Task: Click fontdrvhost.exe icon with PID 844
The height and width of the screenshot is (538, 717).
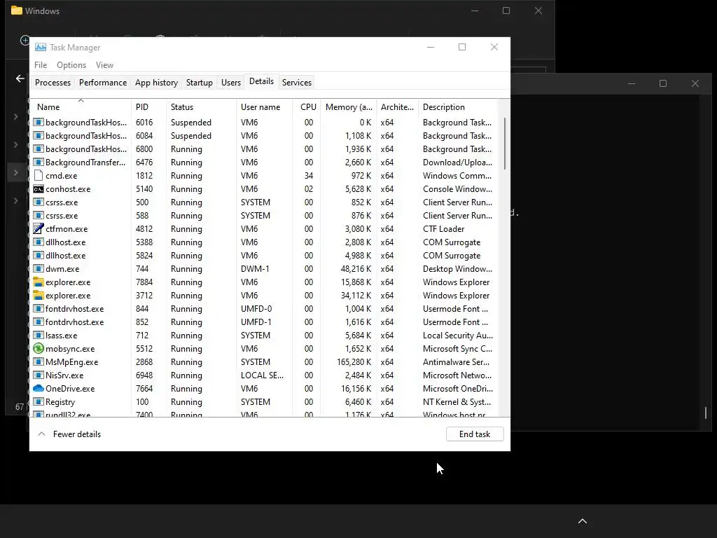Action: [39, 309]
